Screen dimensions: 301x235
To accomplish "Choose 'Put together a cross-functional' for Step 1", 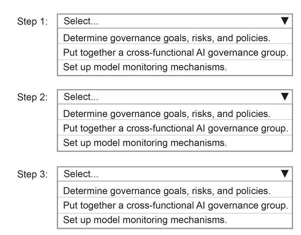I will pos(175,52).
